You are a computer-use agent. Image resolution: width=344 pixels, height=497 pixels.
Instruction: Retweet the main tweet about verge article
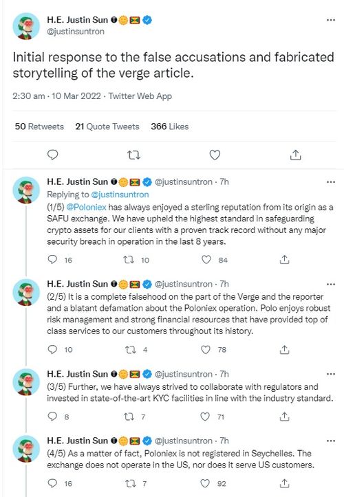(133, 155)
